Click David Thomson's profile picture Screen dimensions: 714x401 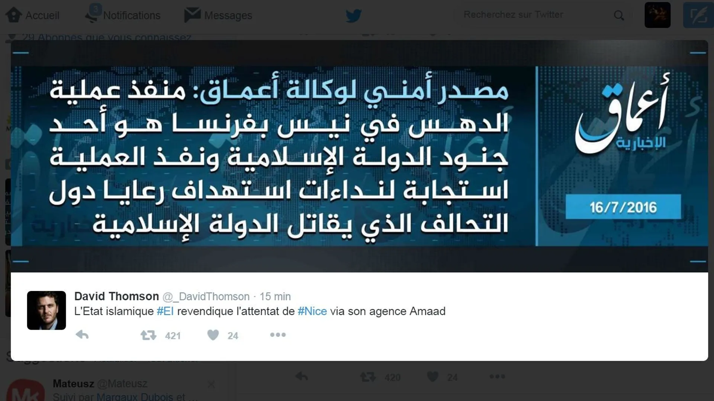click(x=46, y=310)
